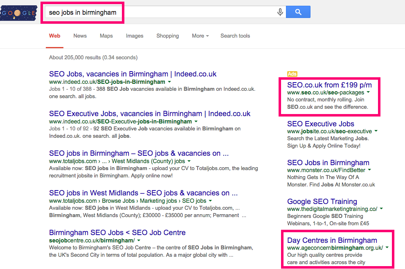This screenshot has height=269, width=405.
Task: Click the yellow Ads label
Action: click(292, 74)
